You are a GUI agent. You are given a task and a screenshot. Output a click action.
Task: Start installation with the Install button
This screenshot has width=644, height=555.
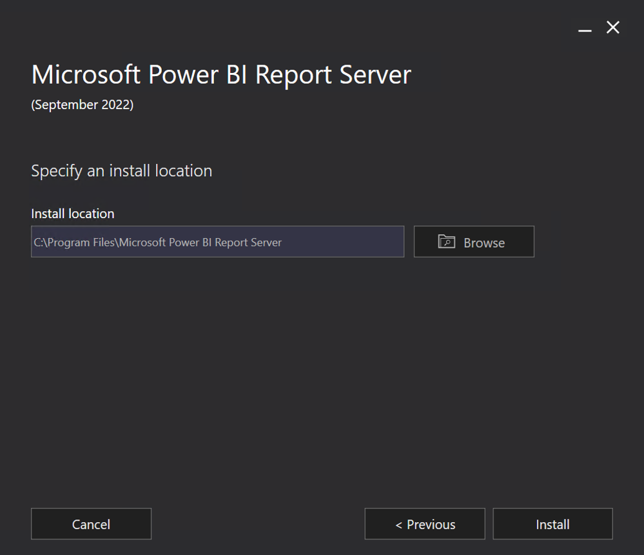tap(553, 524)
